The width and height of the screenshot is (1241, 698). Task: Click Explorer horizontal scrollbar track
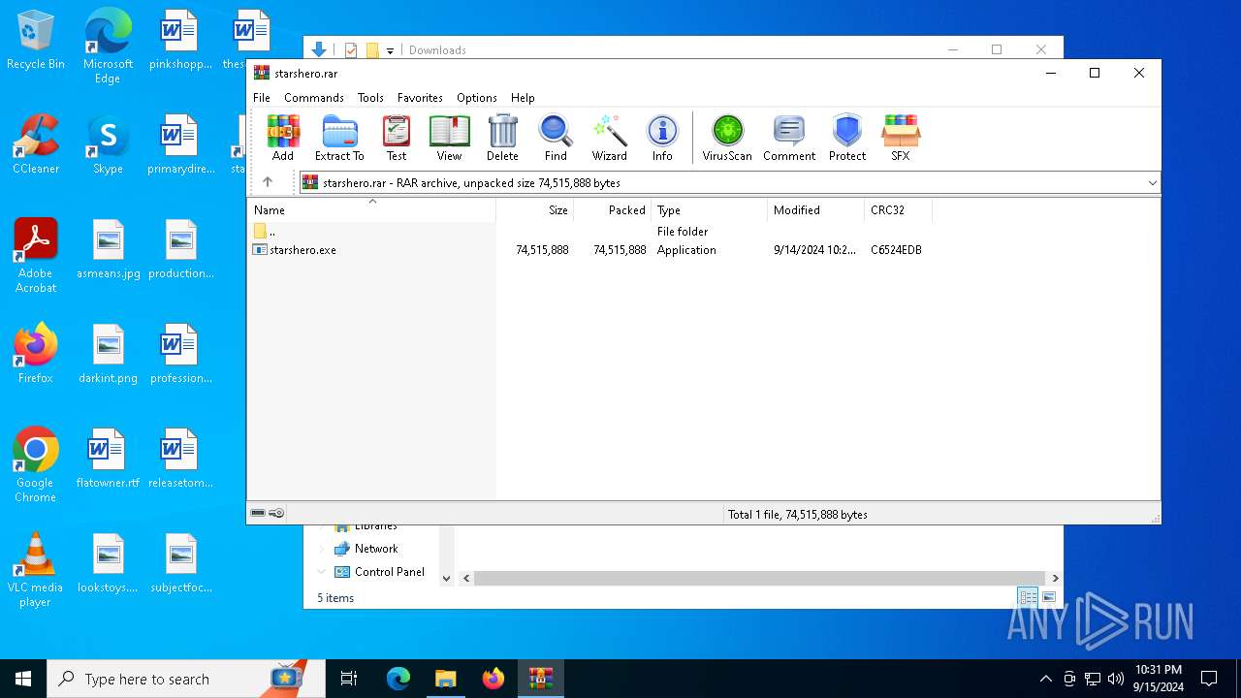(761, 578)
